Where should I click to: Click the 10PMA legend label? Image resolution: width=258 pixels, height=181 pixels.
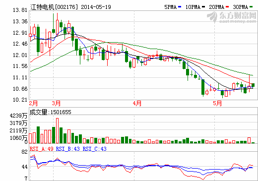click(193, 7)
